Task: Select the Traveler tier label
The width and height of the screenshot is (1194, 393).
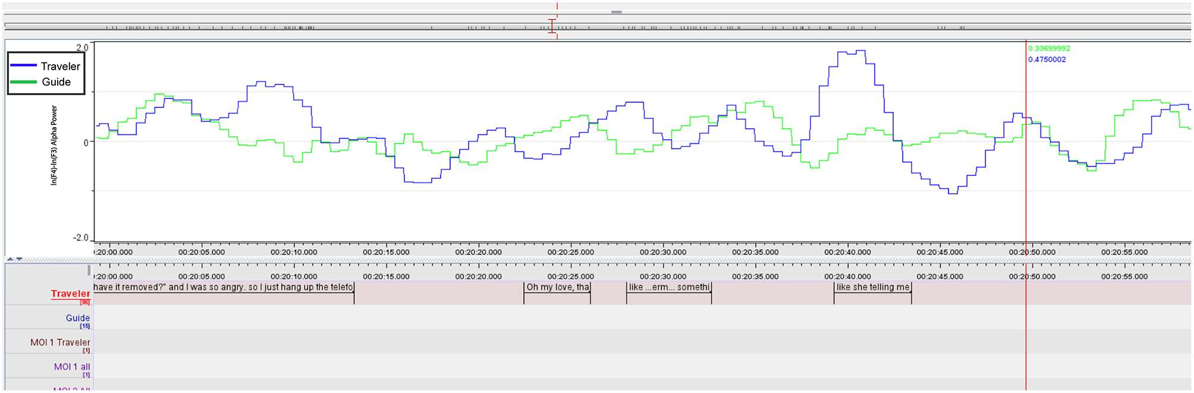Action: coord(70,294)
